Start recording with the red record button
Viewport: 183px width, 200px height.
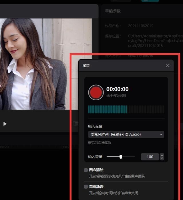(x=96, y=92)
